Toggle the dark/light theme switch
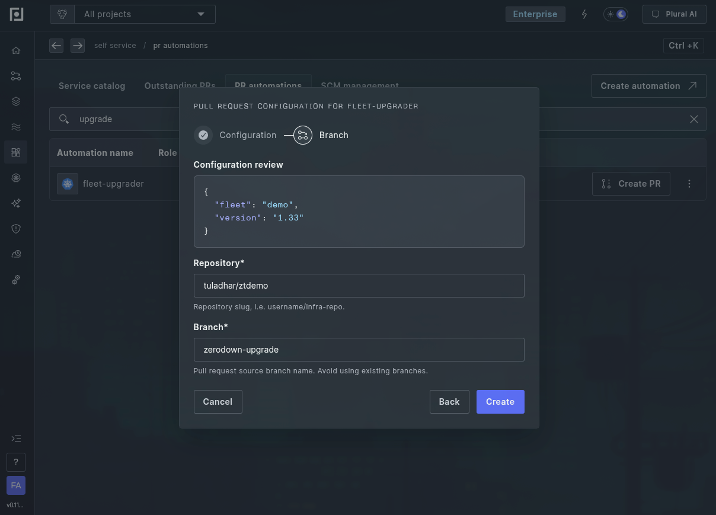The height and width of the screenshot is (515, 716). click(615, 14)
